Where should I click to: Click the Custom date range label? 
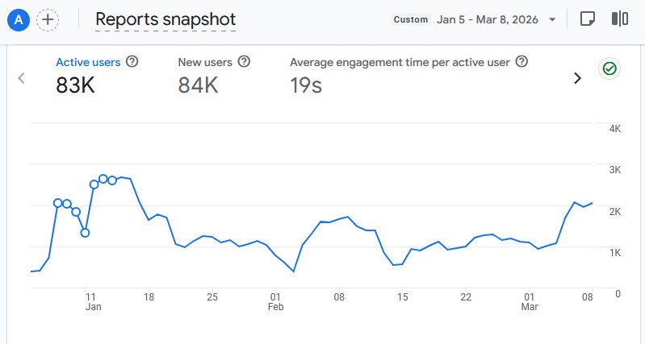coord(411,19)
